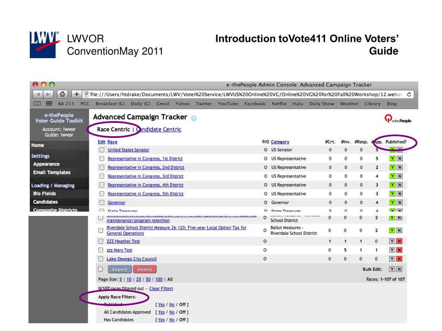Toggle N for zzz Mary Test published

point(399,250)
